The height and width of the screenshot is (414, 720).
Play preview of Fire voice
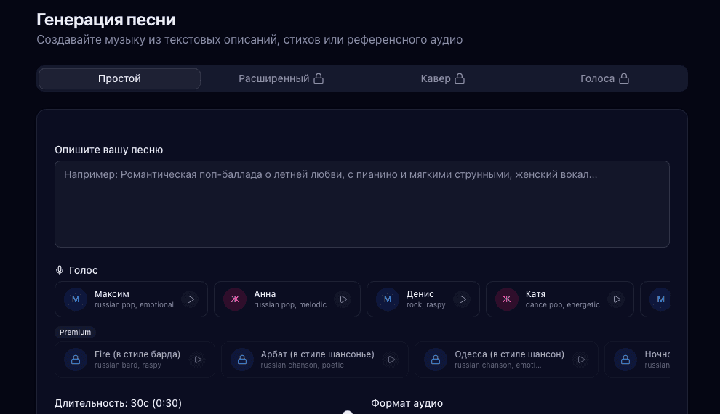pyautogui.click(x=198, y=360)
